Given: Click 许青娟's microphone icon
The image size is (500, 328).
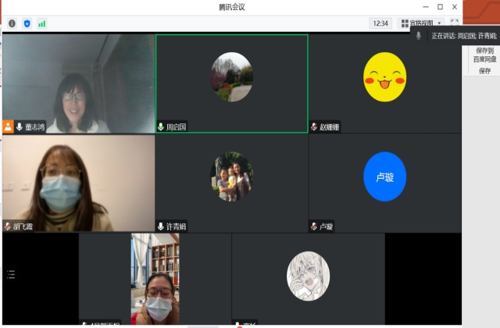Looking at the screenshot, I should [x=162, y=226].
